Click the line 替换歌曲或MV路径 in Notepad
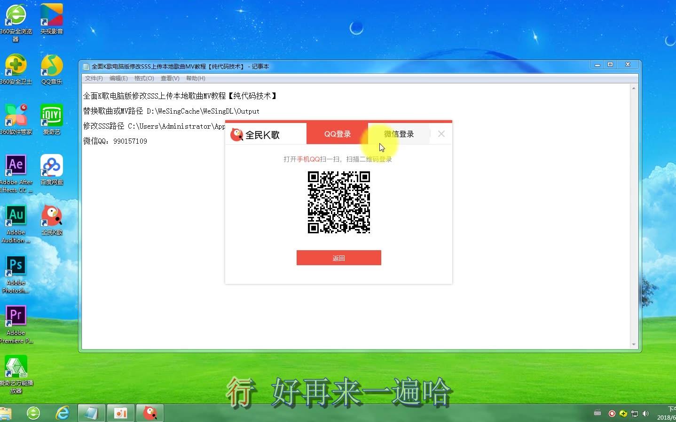 171,111
